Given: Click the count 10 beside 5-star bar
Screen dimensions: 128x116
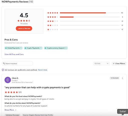Looking at the screenshot, I should [122, 13].
